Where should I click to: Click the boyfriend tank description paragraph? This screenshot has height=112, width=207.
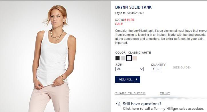click(161, 37)
